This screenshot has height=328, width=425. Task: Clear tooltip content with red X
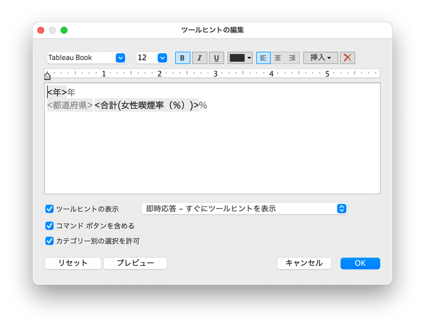(347, 58)
